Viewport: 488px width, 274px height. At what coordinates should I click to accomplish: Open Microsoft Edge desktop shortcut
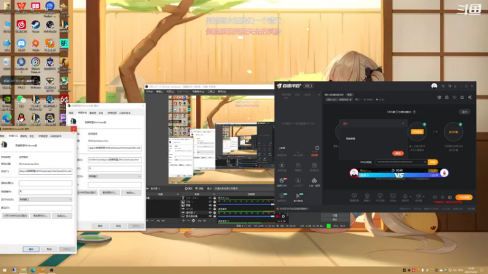[7, 118]
